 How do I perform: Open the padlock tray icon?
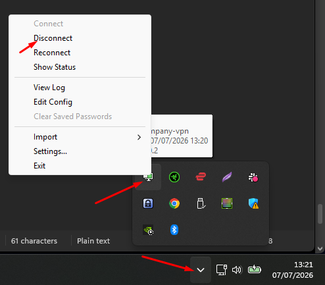click(148, 203)
